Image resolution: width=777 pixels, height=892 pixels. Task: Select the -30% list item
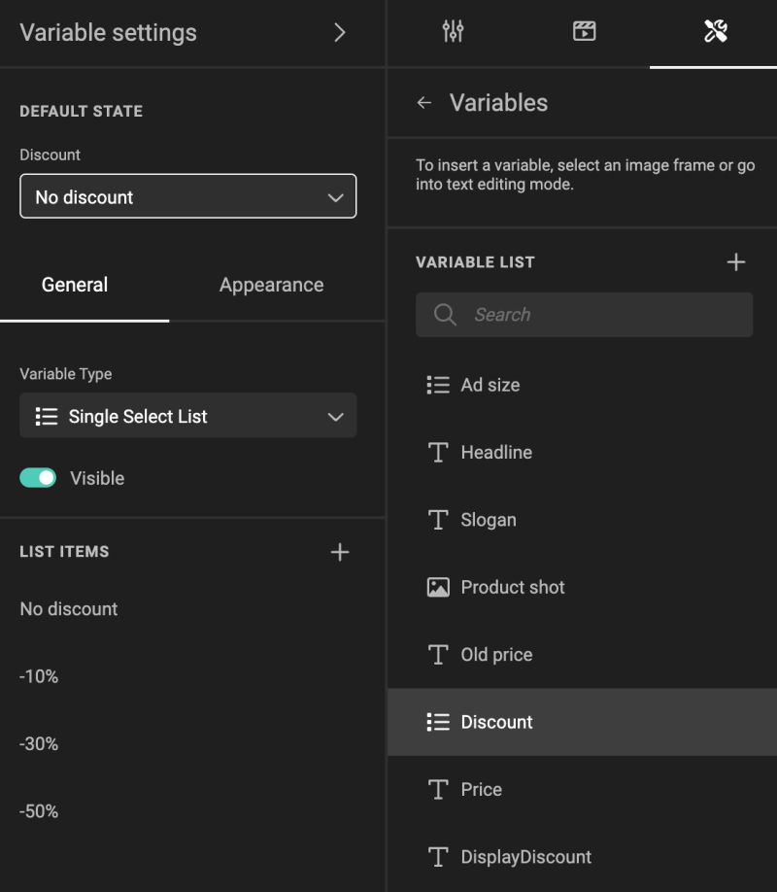[x=40, y=744]
